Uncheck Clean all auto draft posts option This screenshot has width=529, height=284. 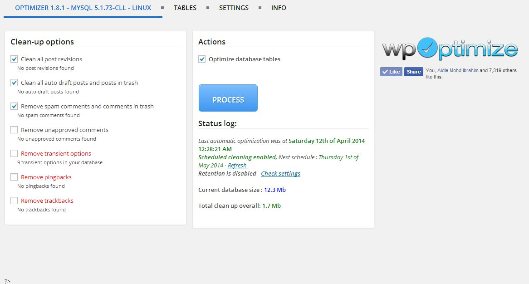(x=14, y=83)
